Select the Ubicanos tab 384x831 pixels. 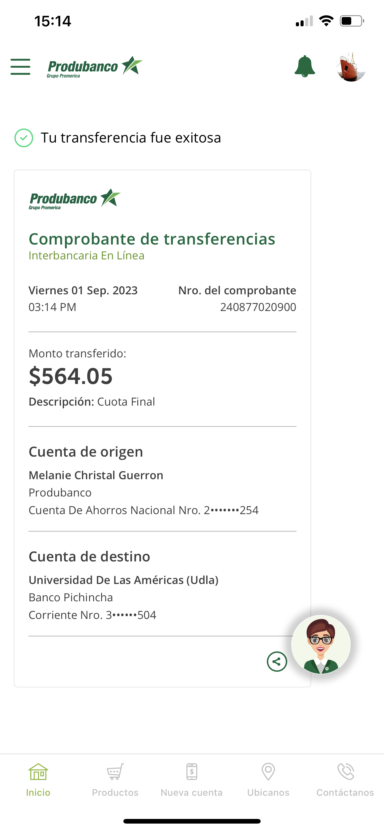point(268,779)
